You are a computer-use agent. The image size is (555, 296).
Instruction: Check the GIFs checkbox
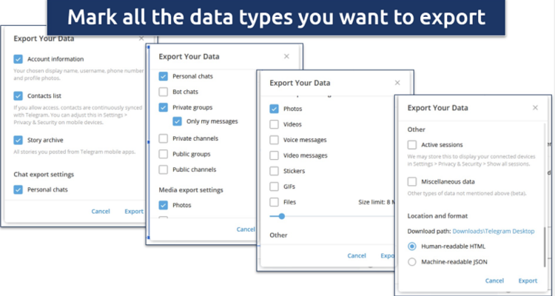[x=274, y=186]
